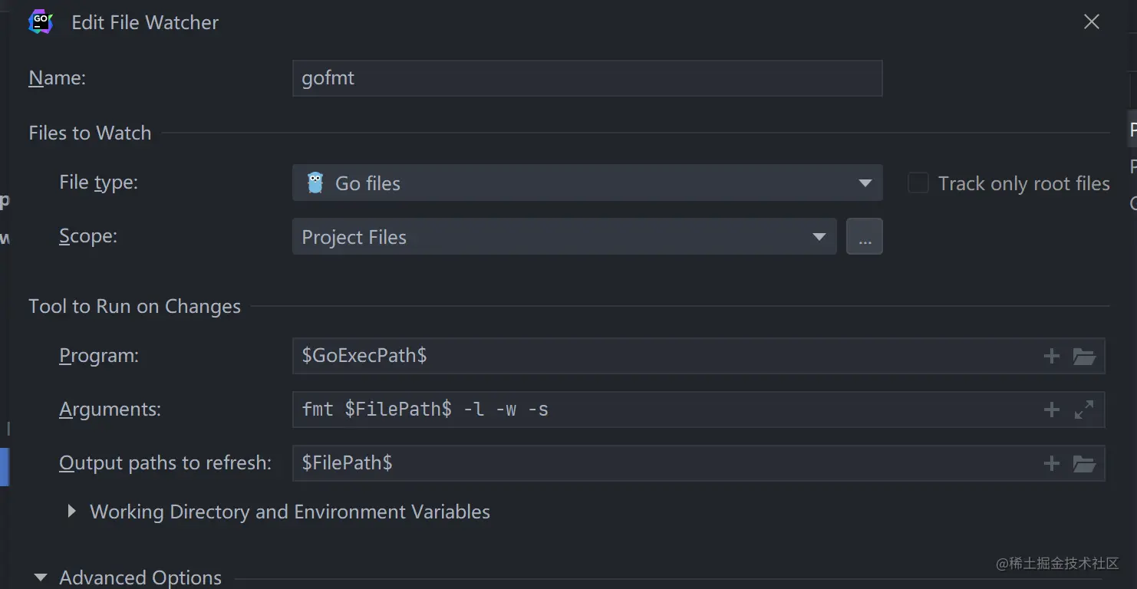Click the Files to Watch section heading
The height and width of the screenshot is (589, 1137).
click(x=90, y=133)
